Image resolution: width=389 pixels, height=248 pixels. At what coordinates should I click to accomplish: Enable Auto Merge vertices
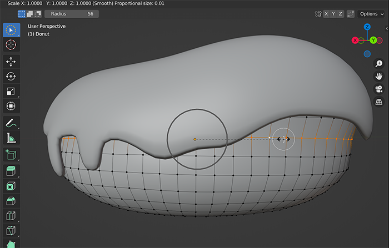click(351, 14)
